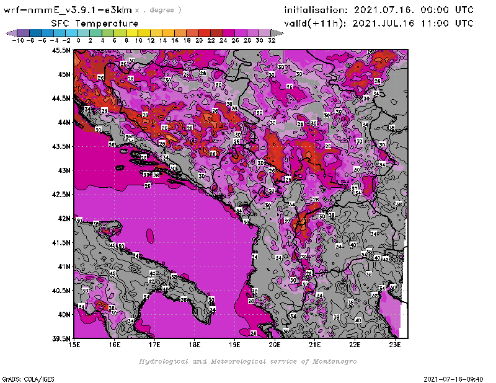Screen dimensions: 496x383
Task: Pick the magenta color bar segment between 24 and 26
Action: click(228, 33)
